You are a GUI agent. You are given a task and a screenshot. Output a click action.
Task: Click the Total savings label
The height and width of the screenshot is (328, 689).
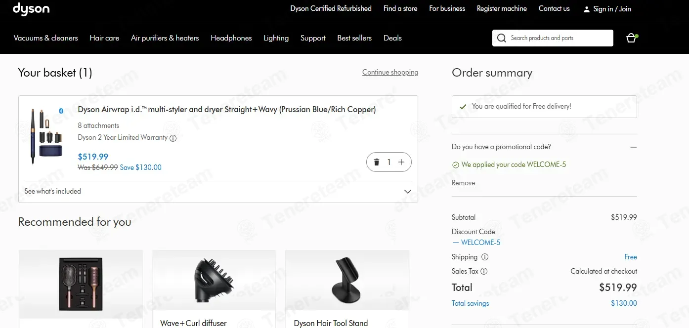[x=471, y=303]
